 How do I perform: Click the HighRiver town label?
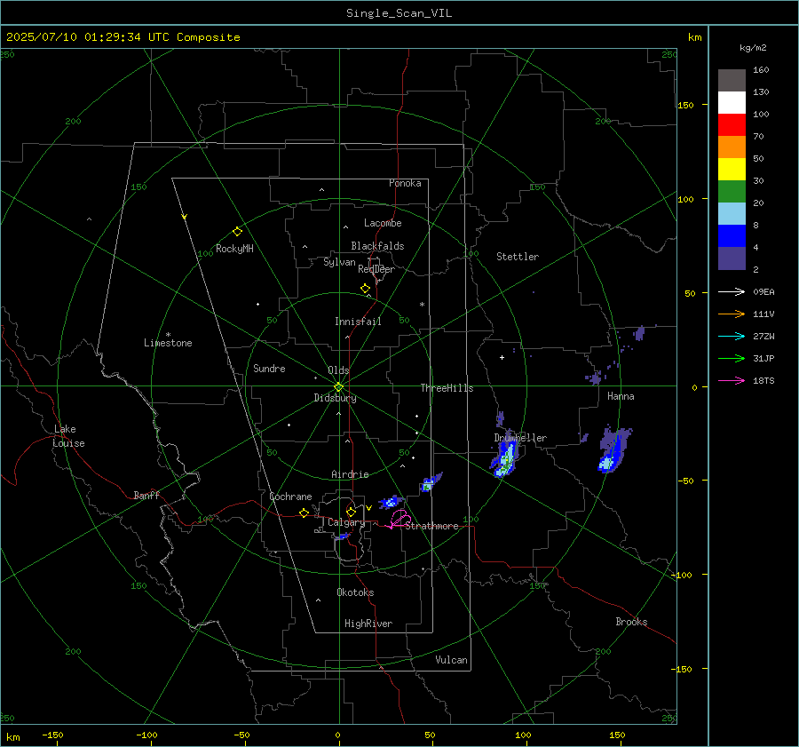pyautogui.click(x=368, y=624)
